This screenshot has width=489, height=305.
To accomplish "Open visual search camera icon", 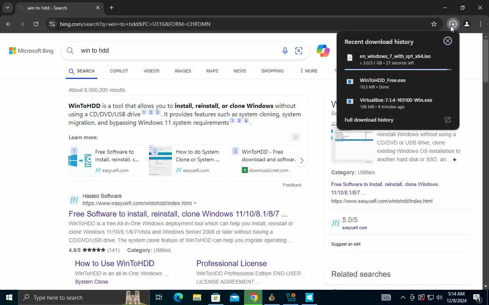I will coord(299,50).
